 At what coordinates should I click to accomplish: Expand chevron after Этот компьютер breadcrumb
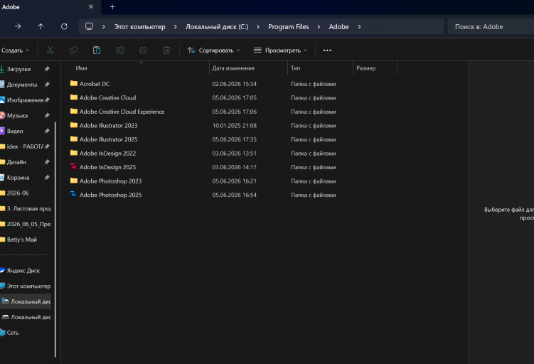pyautogui.click(x=176, y=27)
